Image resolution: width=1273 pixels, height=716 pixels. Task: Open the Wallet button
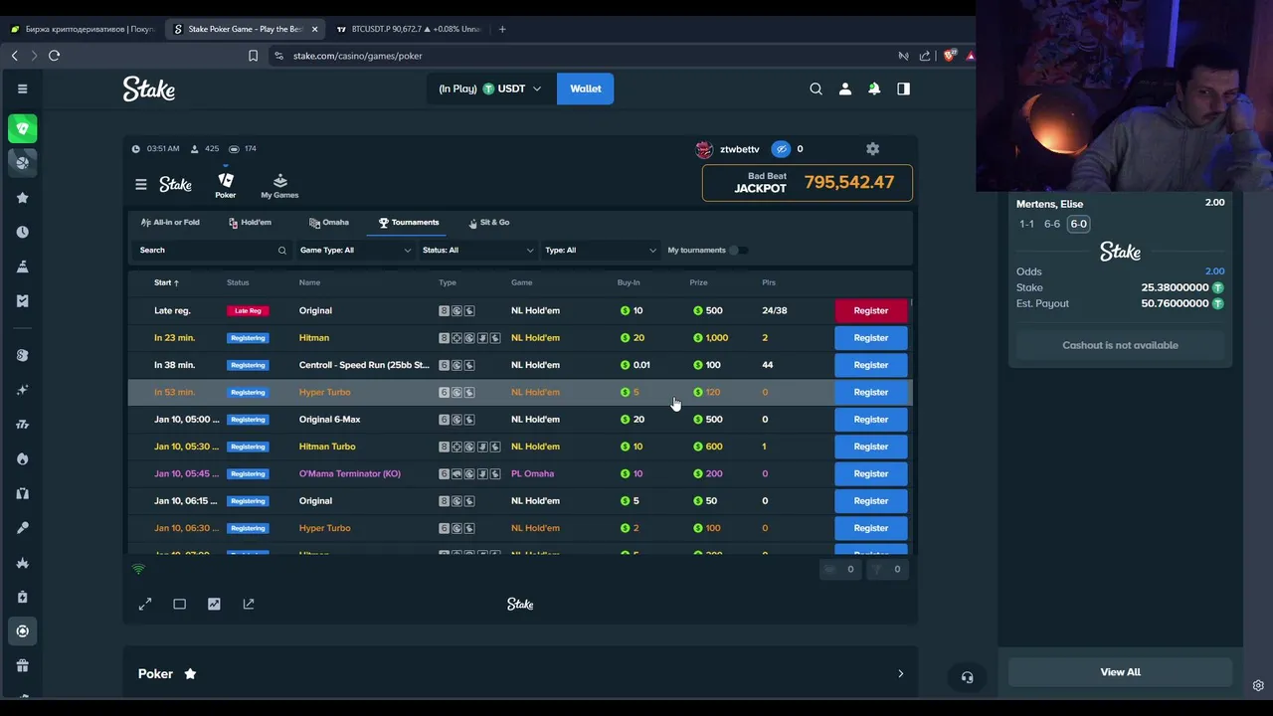click(586, 89)
